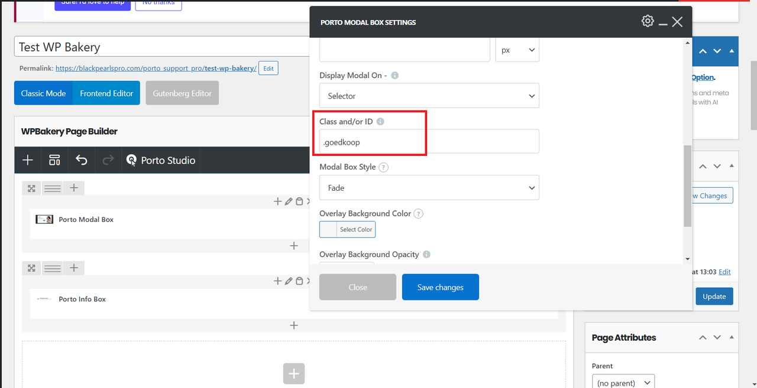Click the add column plus above Porto Info Box row

74,269
